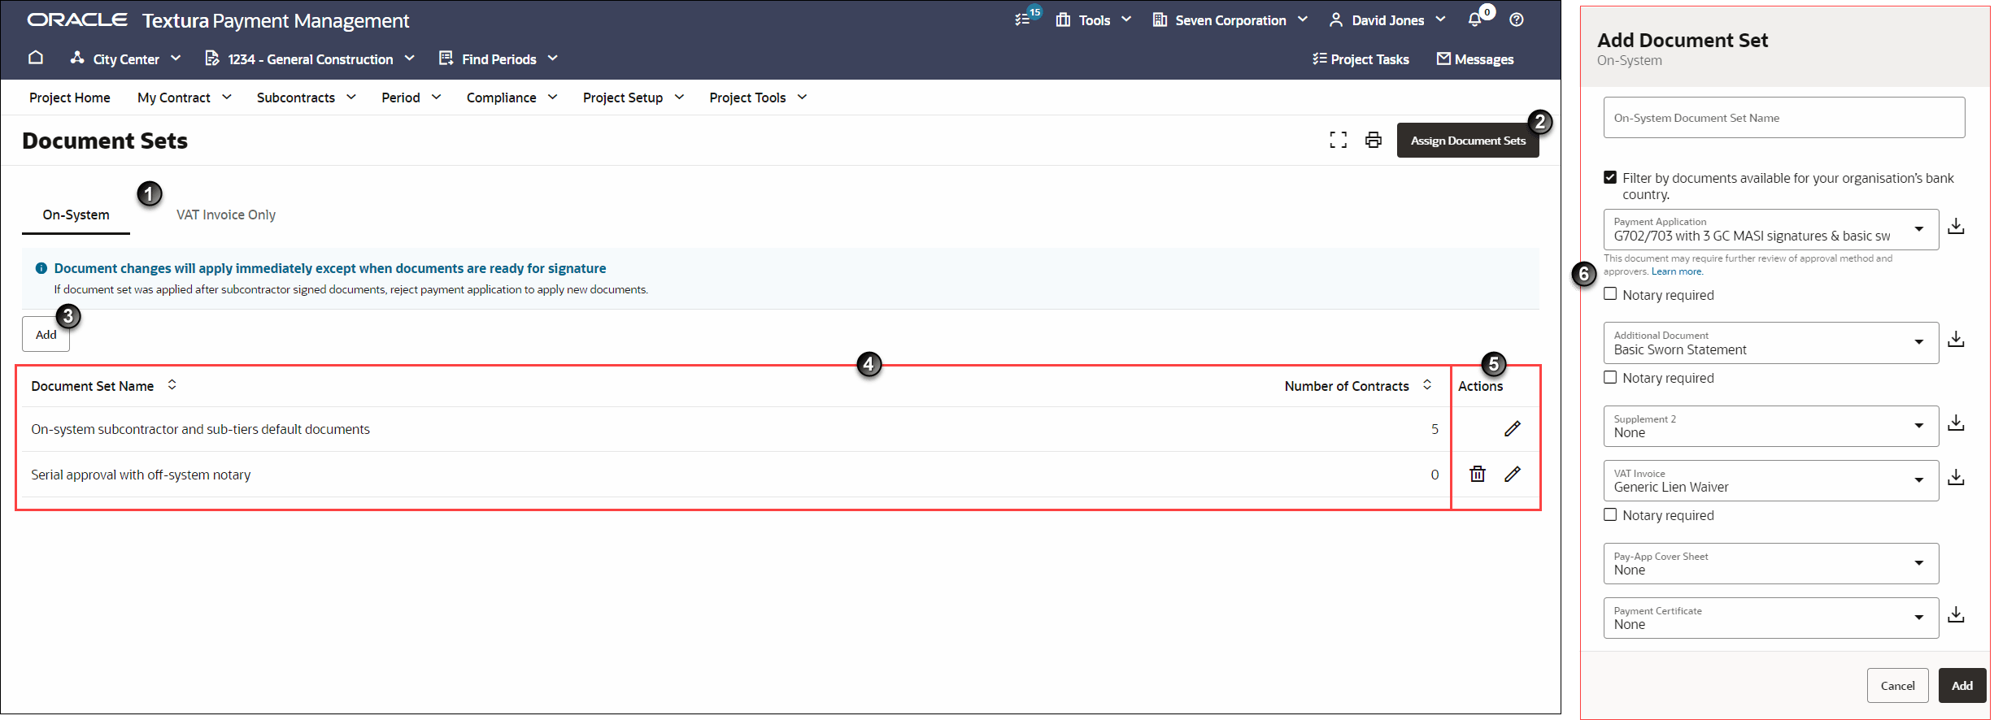Open the Payment Certificate dropdown
Viewport: 1994px width, 720px height.
coord(1770,618)
